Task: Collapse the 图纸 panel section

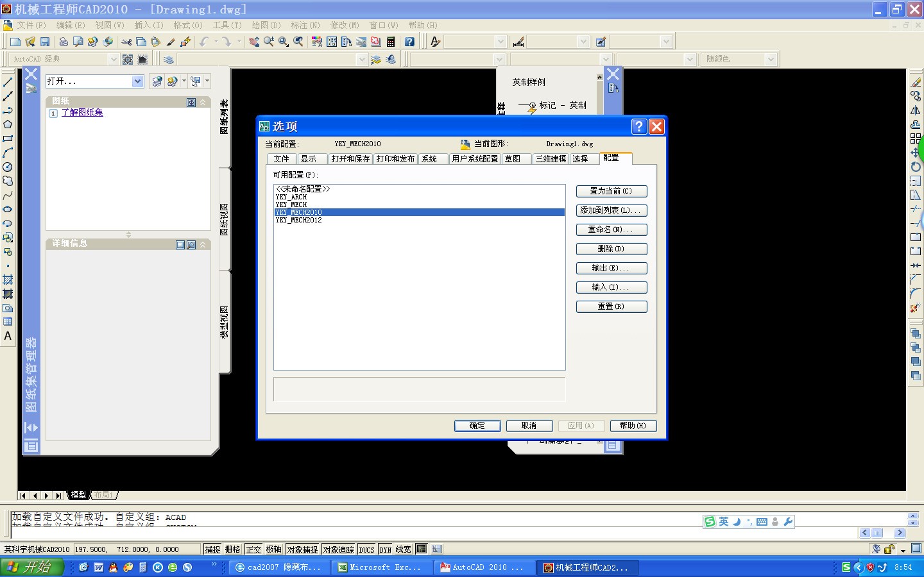Action: 203,103
